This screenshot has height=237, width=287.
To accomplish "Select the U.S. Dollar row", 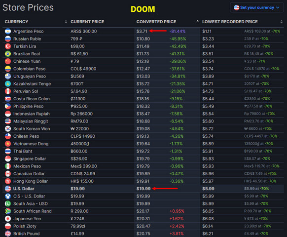I will click(x=143, y=189).
